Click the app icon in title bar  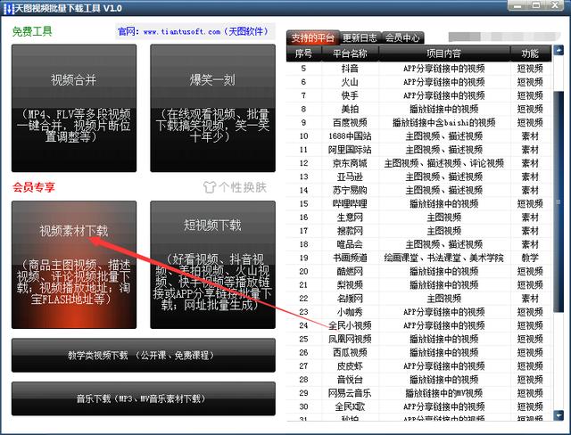[x=7, y=8]
